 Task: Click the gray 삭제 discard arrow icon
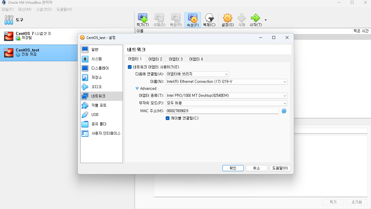[242, 18]
